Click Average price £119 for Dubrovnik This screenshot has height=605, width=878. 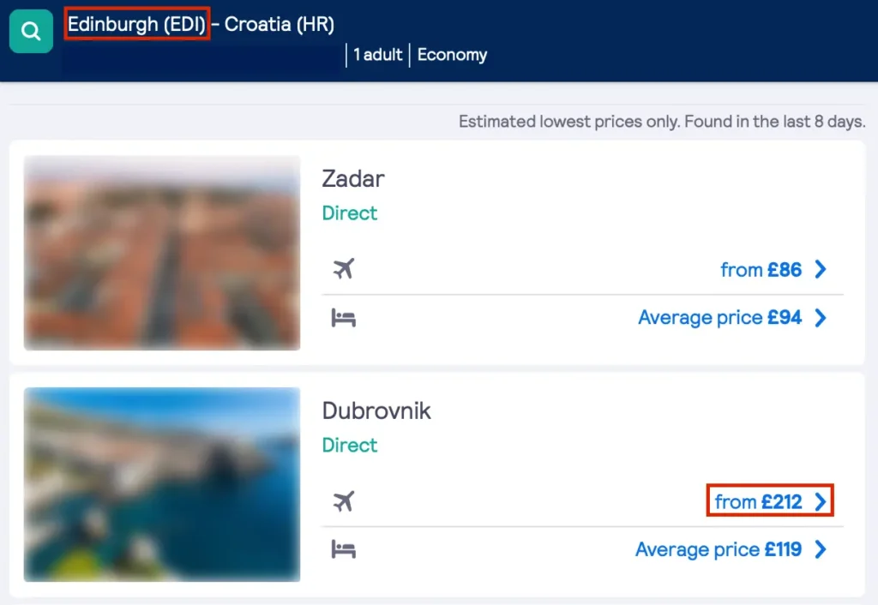(719, 549)
